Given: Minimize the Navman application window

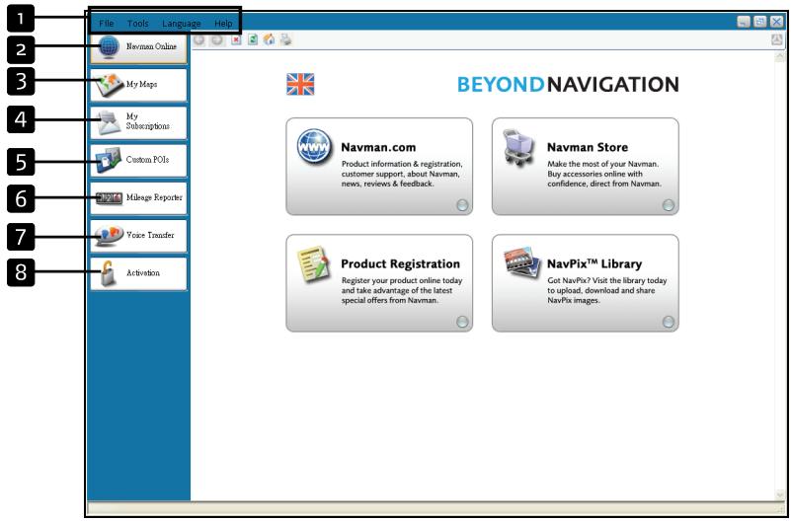Looking at the screenshot, I should (744, 22).
